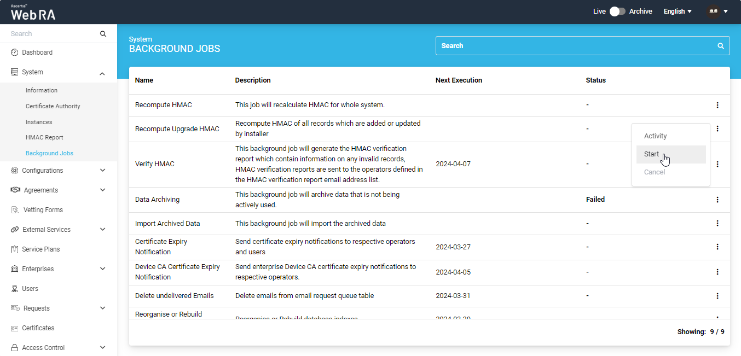741x356 pixels.
Task: Open three-dot menu for Recompute HMAC job
Action: [717, 105]
